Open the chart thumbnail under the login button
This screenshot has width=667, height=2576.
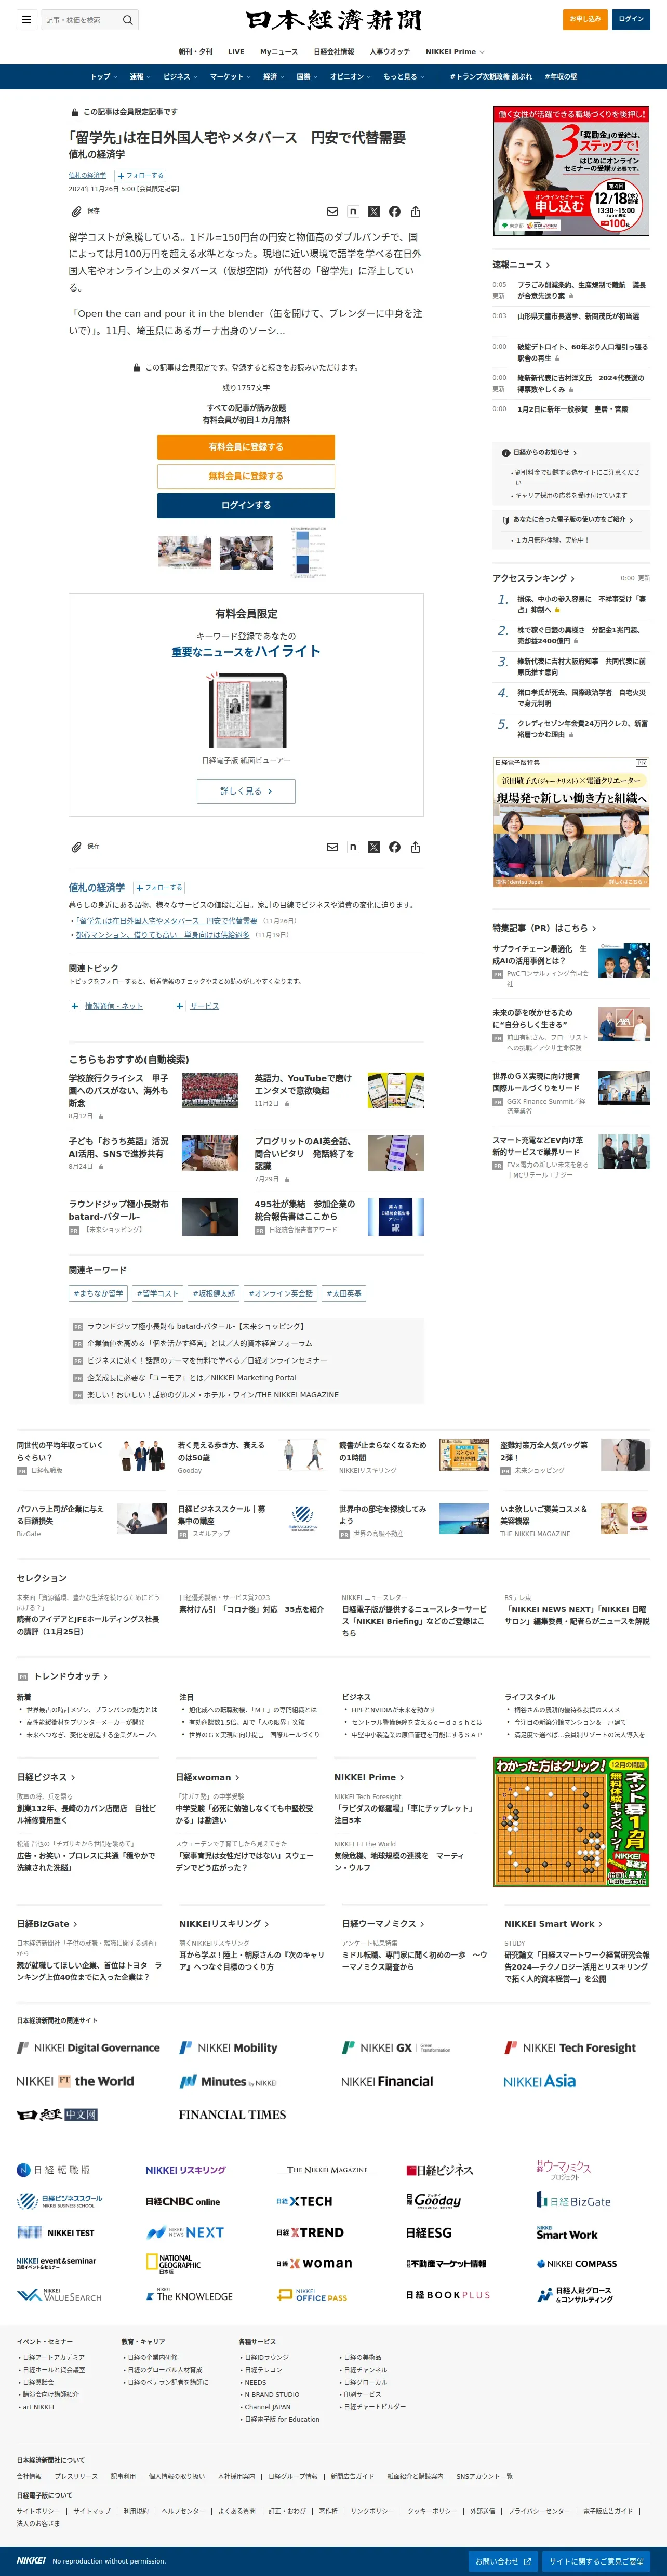(x=308, y=552)
